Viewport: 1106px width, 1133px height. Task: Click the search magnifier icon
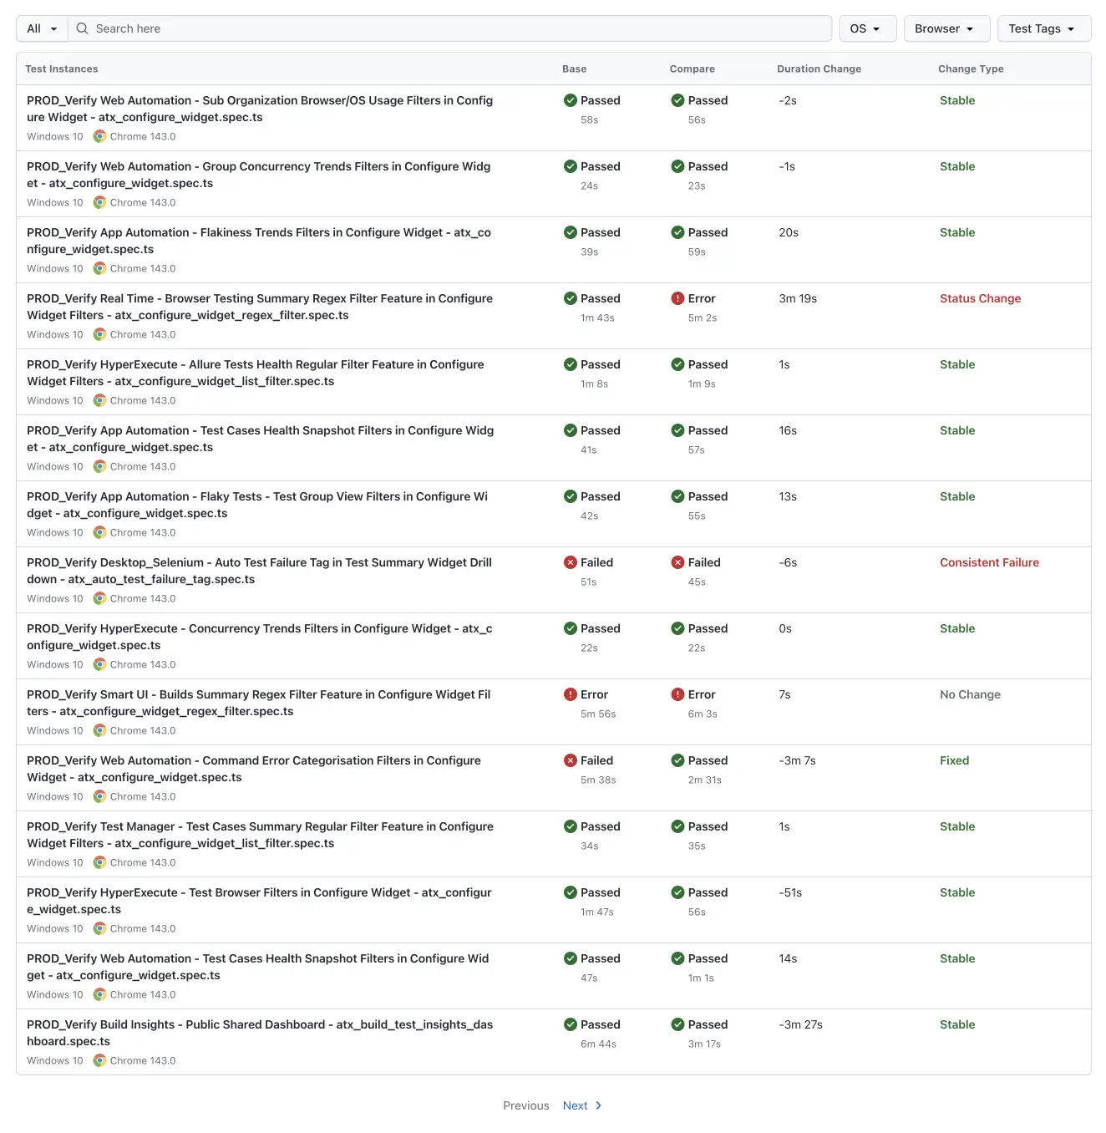(82, 28)
